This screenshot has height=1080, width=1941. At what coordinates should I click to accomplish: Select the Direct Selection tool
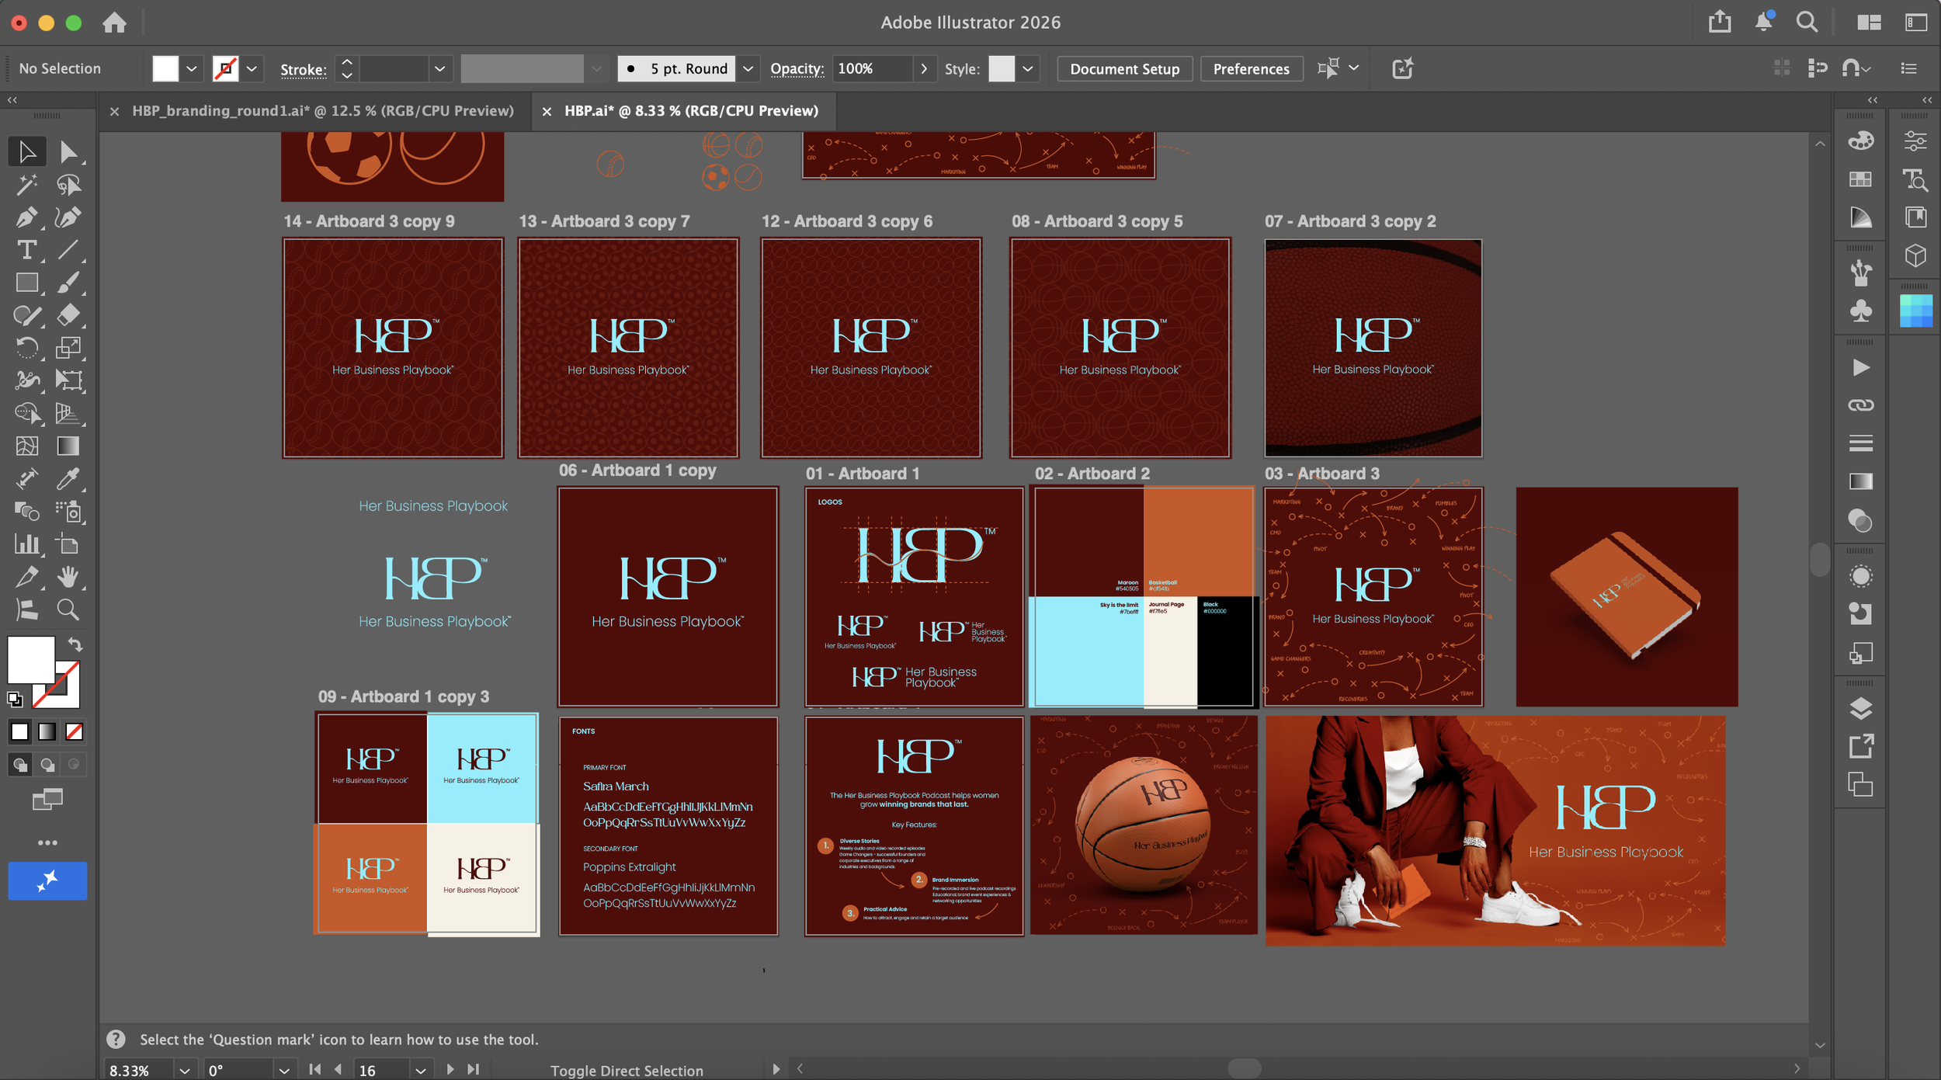click(70, 151)
